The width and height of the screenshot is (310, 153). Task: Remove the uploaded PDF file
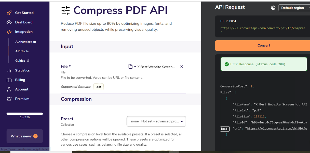click(182, 67)
